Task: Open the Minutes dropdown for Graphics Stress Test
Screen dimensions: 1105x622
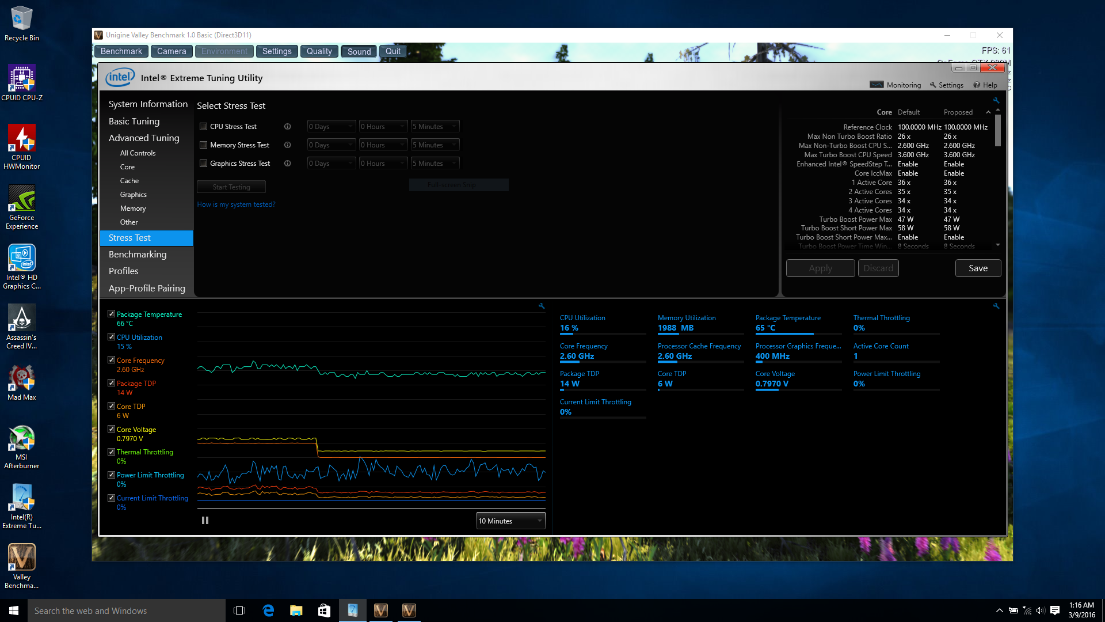Action: (435, 164)
